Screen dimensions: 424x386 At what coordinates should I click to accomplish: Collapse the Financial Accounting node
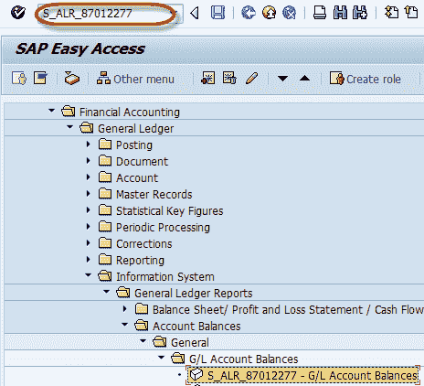[x=52, y=111]
